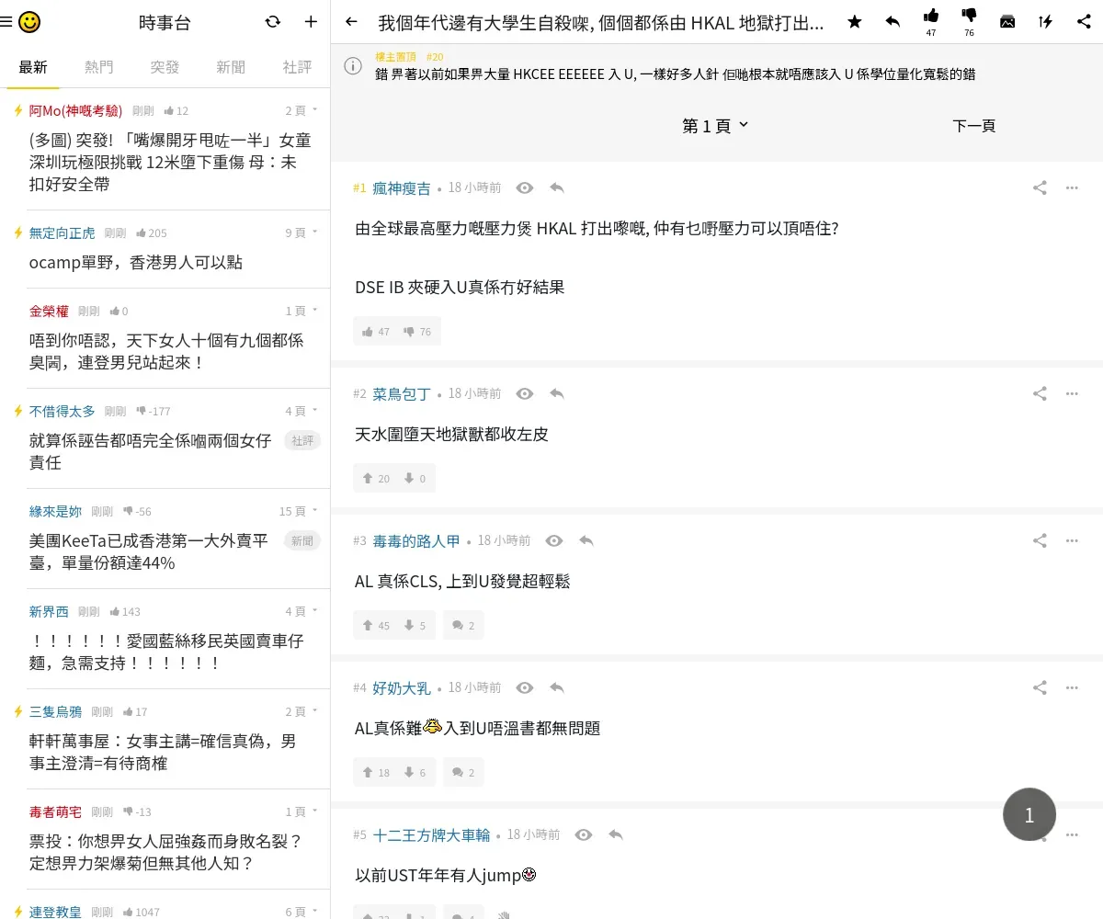Viewport: 1103px width, 919px height.
Task: Click the info icon beside the pinned post
Action: pyautogui.click(x=353, y=65)
